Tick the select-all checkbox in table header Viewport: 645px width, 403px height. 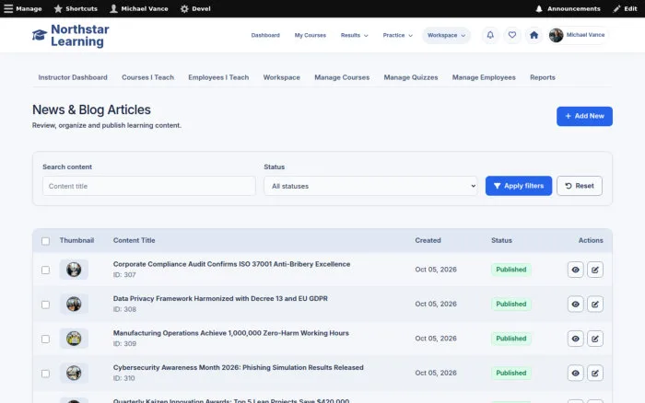(x=46, y=241)
